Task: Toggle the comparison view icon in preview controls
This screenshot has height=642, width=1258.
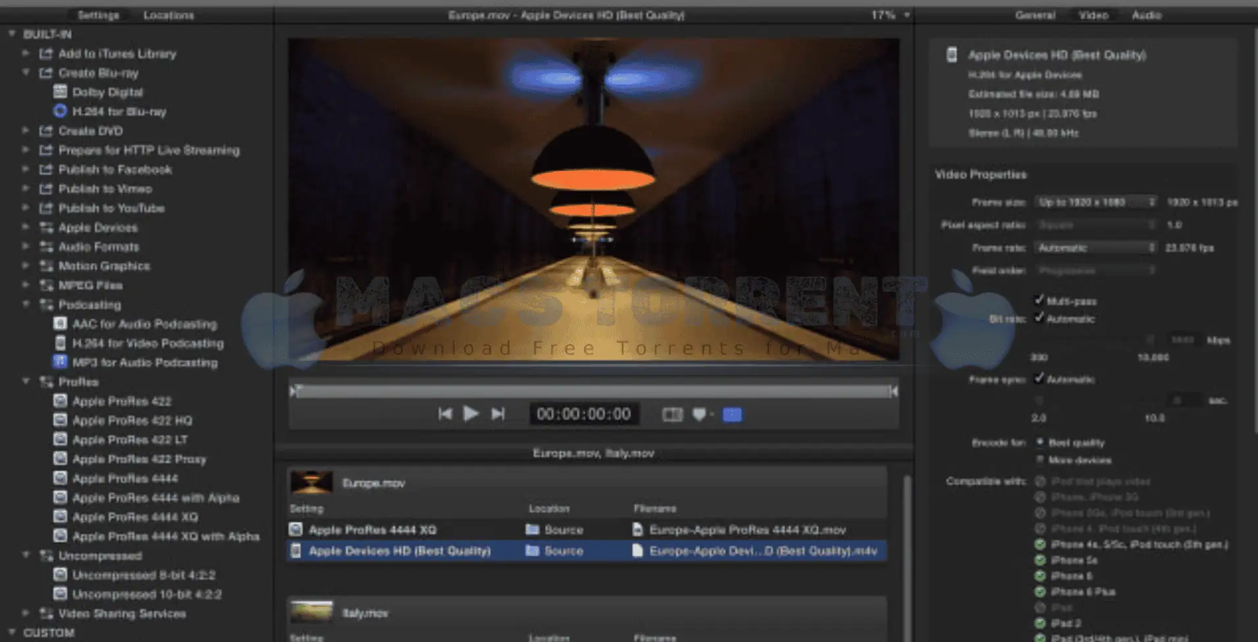Action: [672, 414]
